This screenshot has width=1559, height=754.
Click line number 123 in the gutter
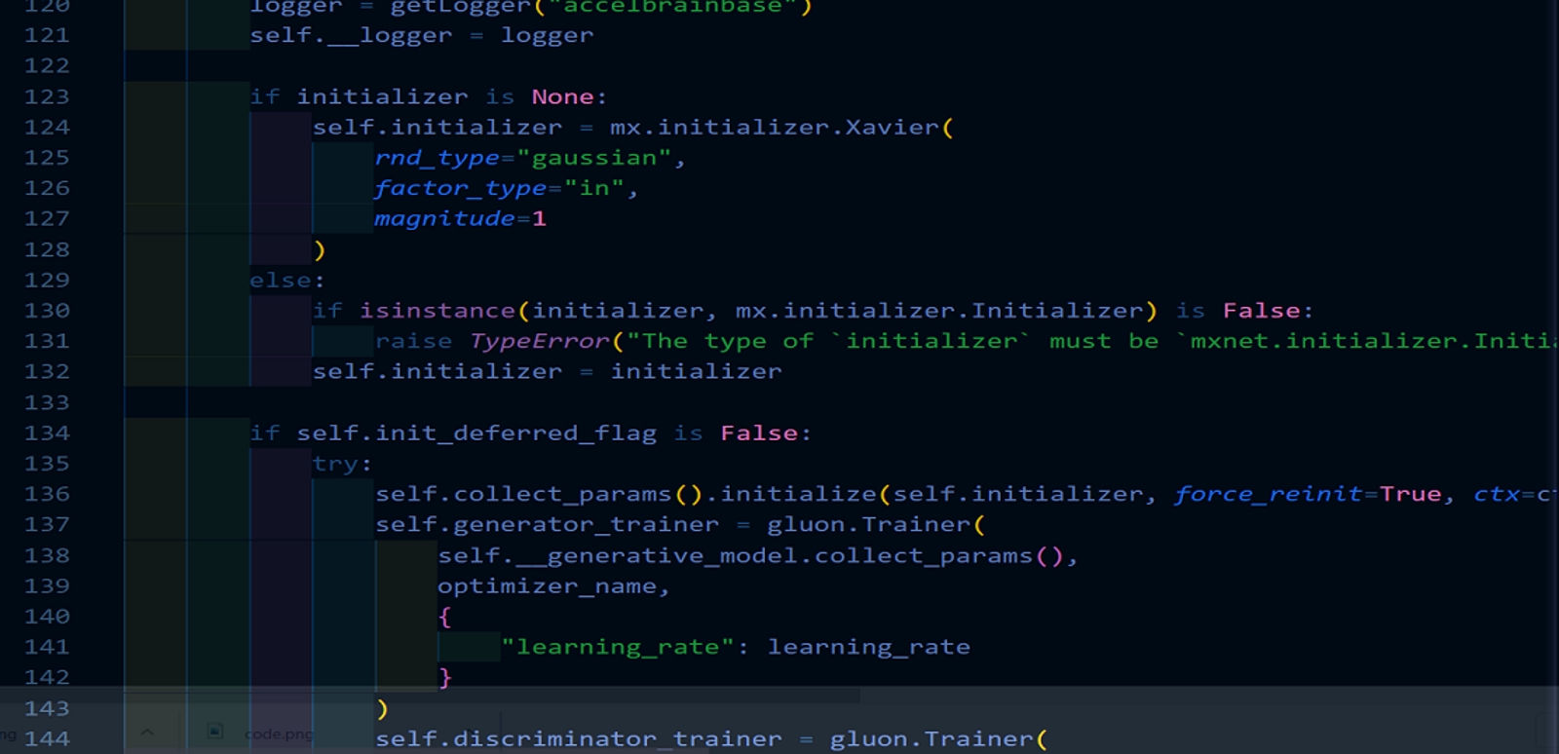click(47, 96)
